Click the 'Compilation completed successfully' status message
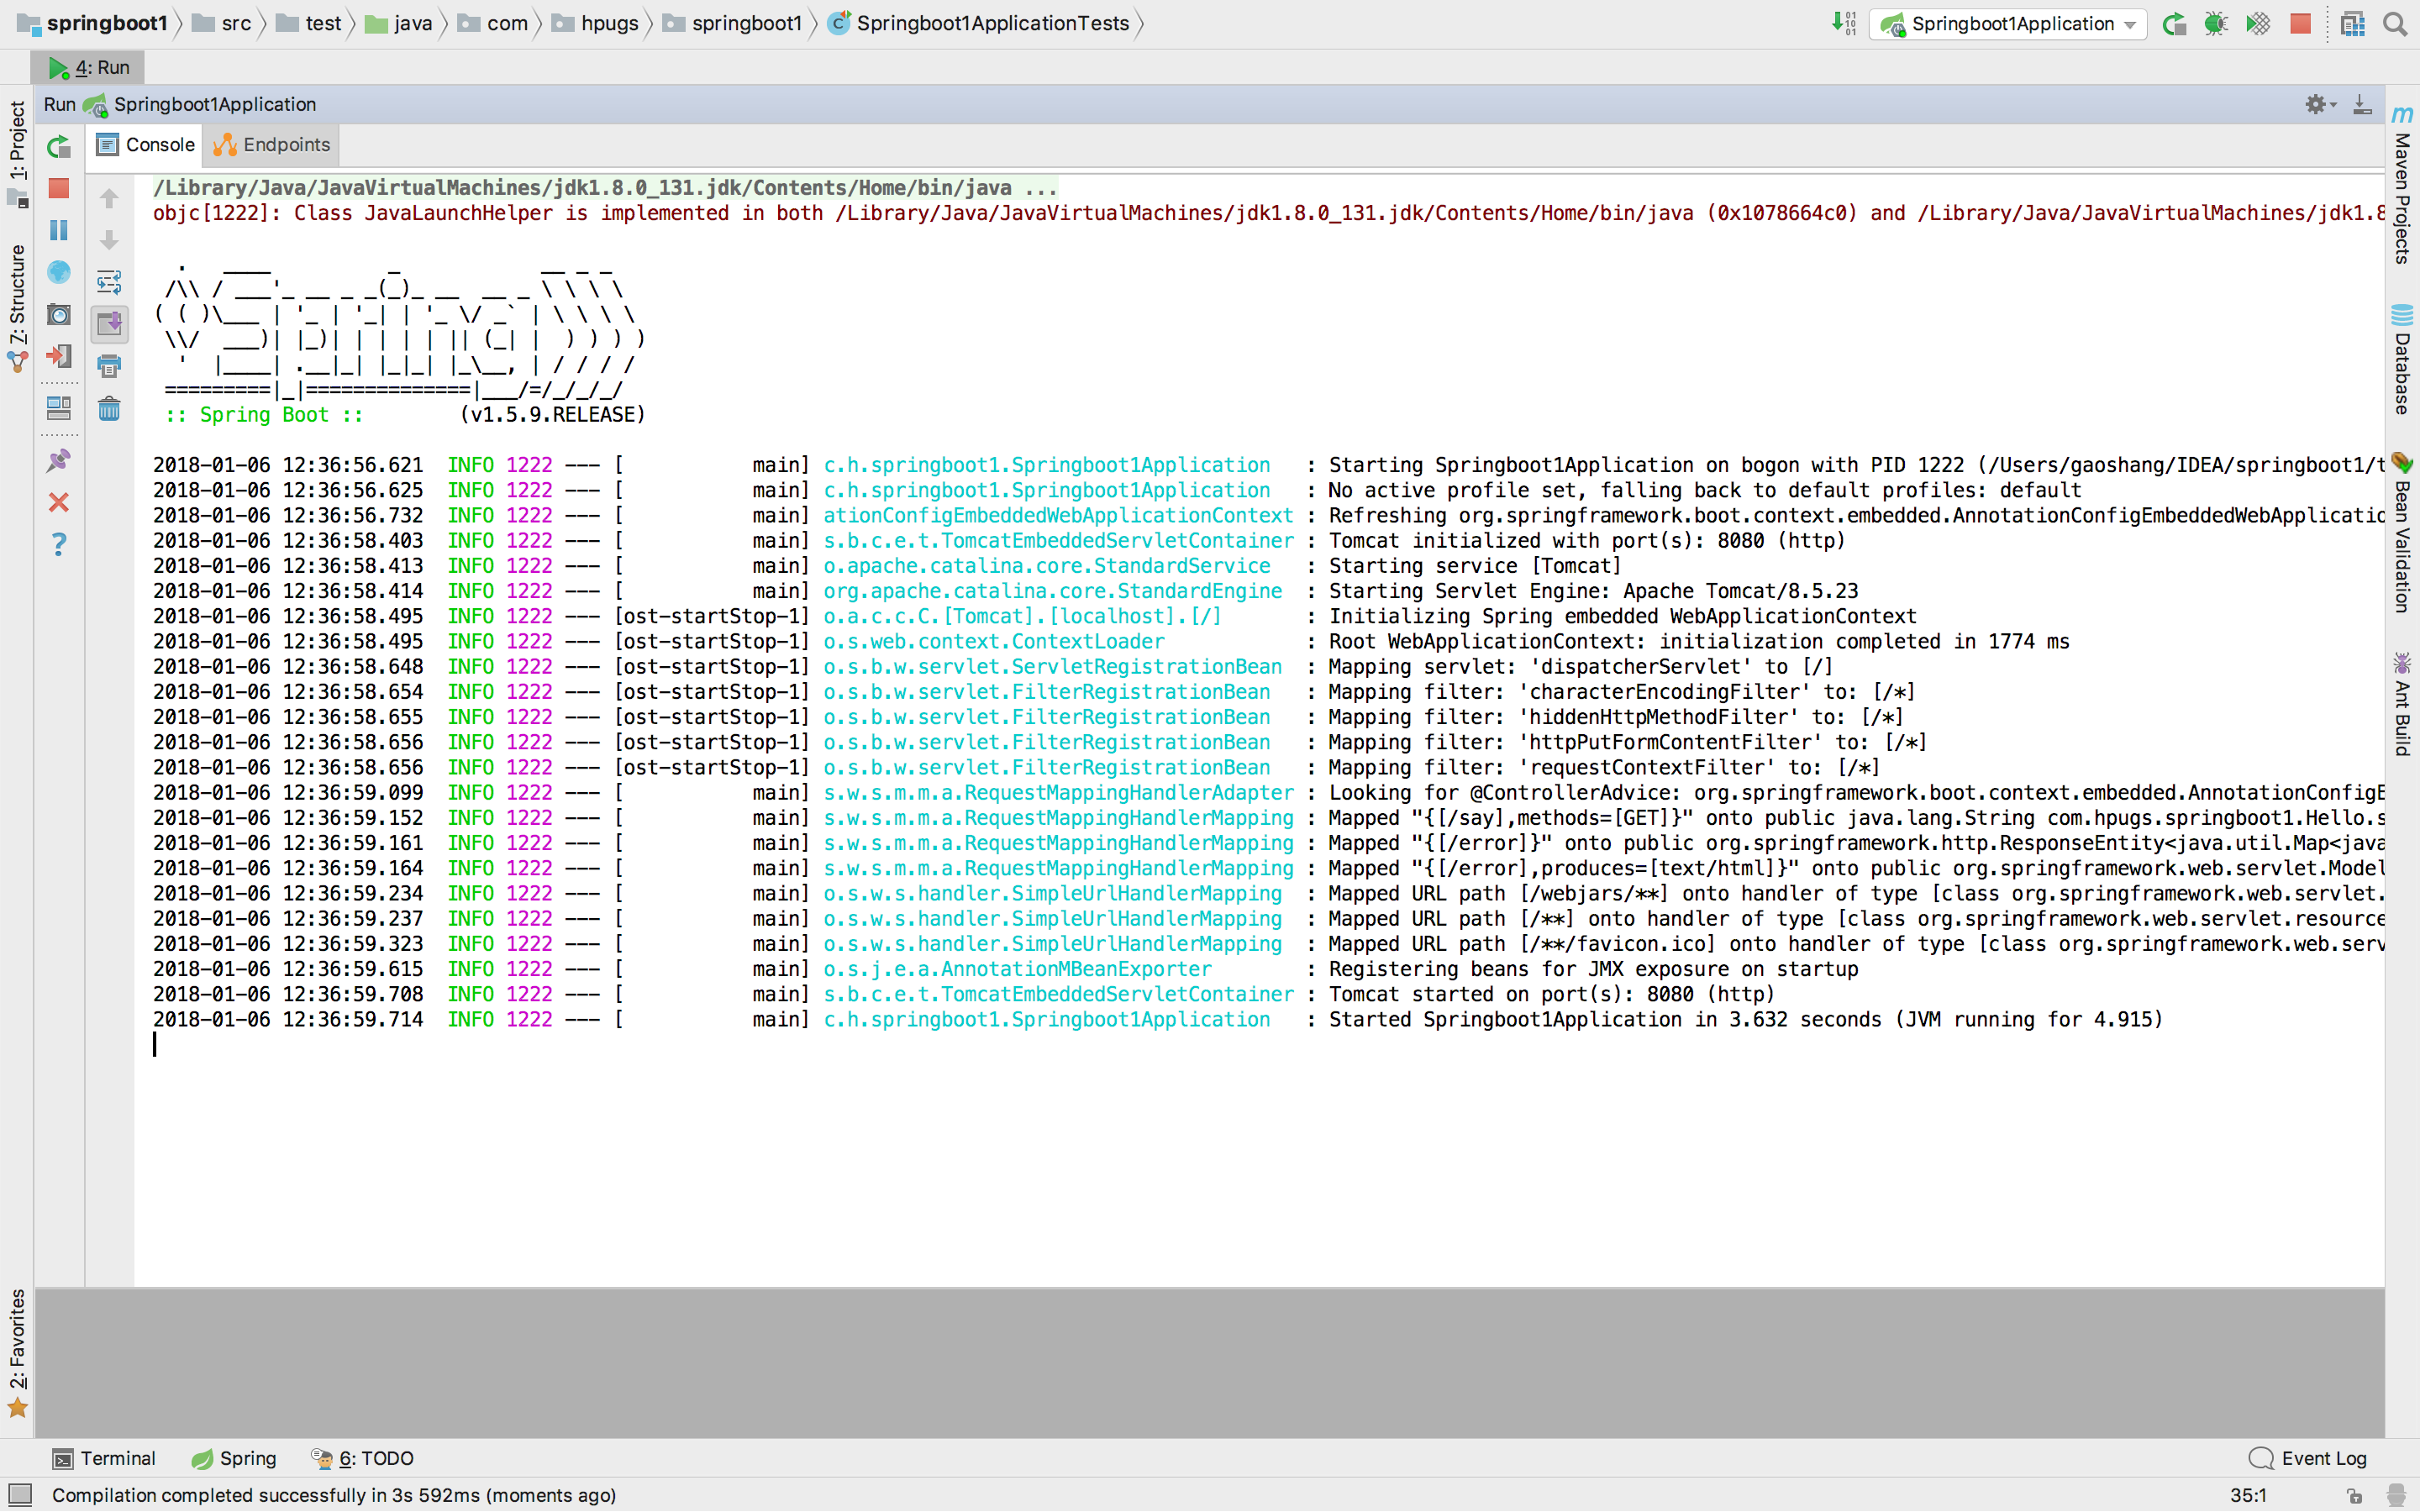2420x1512 pixels. pos(334,1495)
